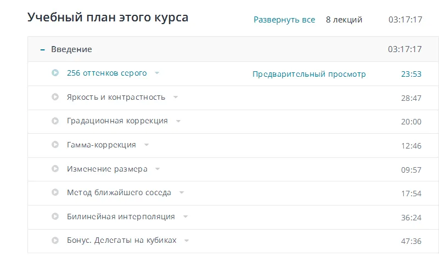This screenshot has width=439, height=262.
Task: Click play icon beside Яркость и контрастность
Action: coord(55,97)
